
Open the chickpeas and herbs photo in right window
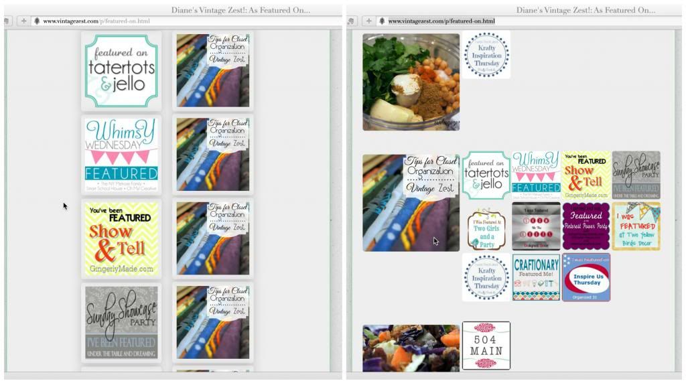pos(411,82)
